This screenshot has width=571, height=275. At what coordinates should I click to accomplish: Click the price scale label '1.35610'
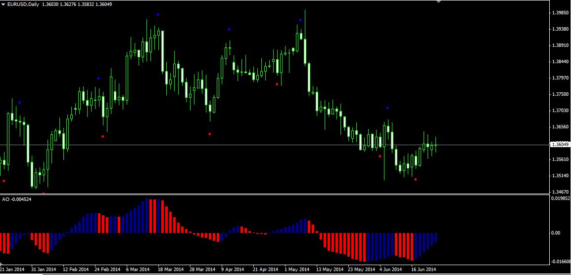(x=561, y=159)
